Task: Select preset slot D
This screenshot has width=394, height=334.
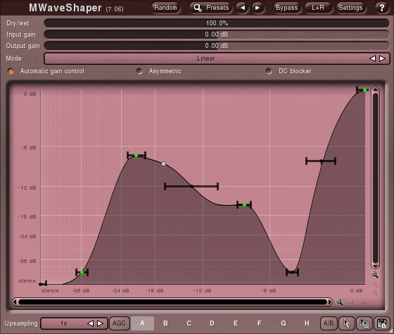Action: (212, 323)
